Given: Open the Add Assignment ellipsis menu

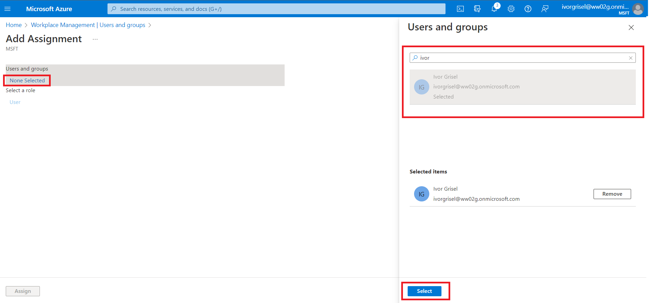Looking at the screenshot, I should tap(95, 39).
